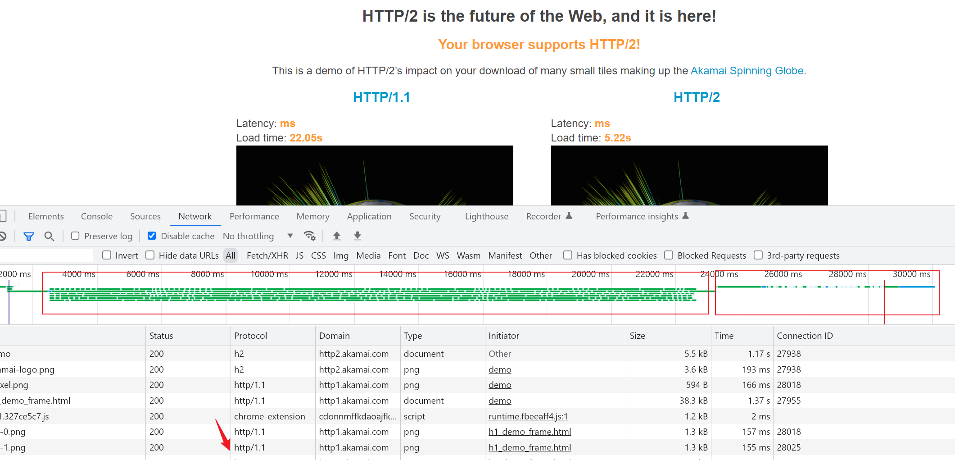The image size is (955, 460).
Task: Click the import HAR upload arrow
Action: (336, 236)
